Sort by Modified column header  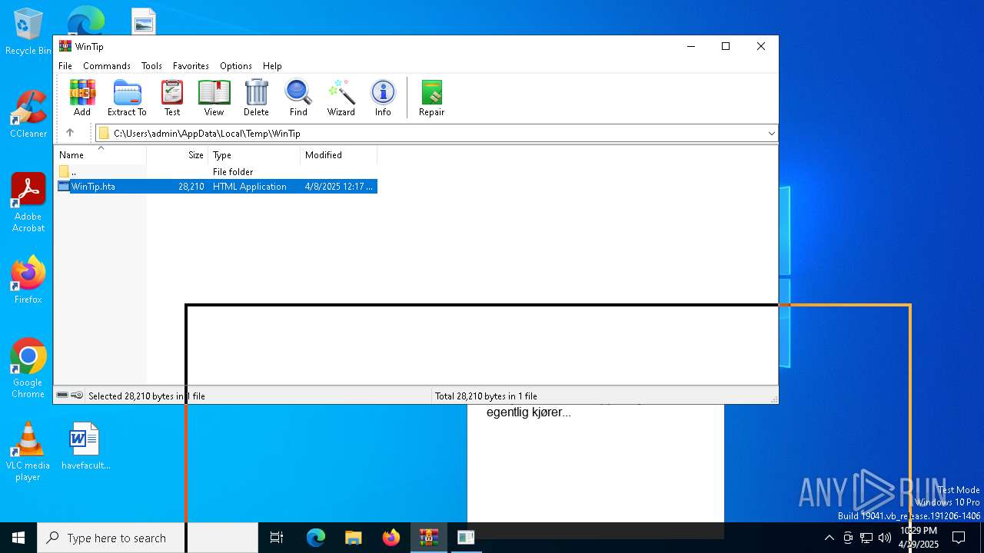point(338,155)
